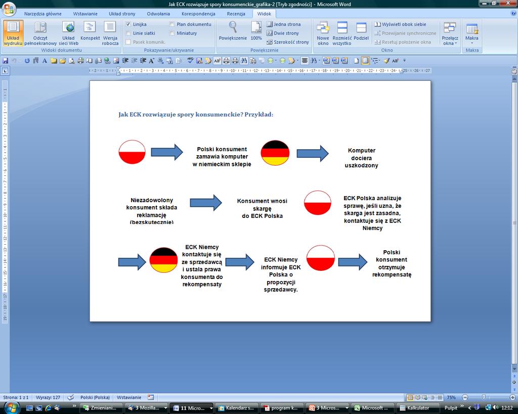Split the window with Podziel
The height and width of the screenshot is (414, 518).
click(x=361, y=31)
